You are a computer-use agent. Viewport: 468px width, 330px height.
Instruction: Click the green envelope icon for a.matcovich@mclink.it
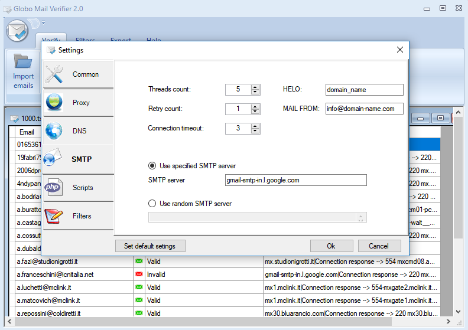coord(139,300)
